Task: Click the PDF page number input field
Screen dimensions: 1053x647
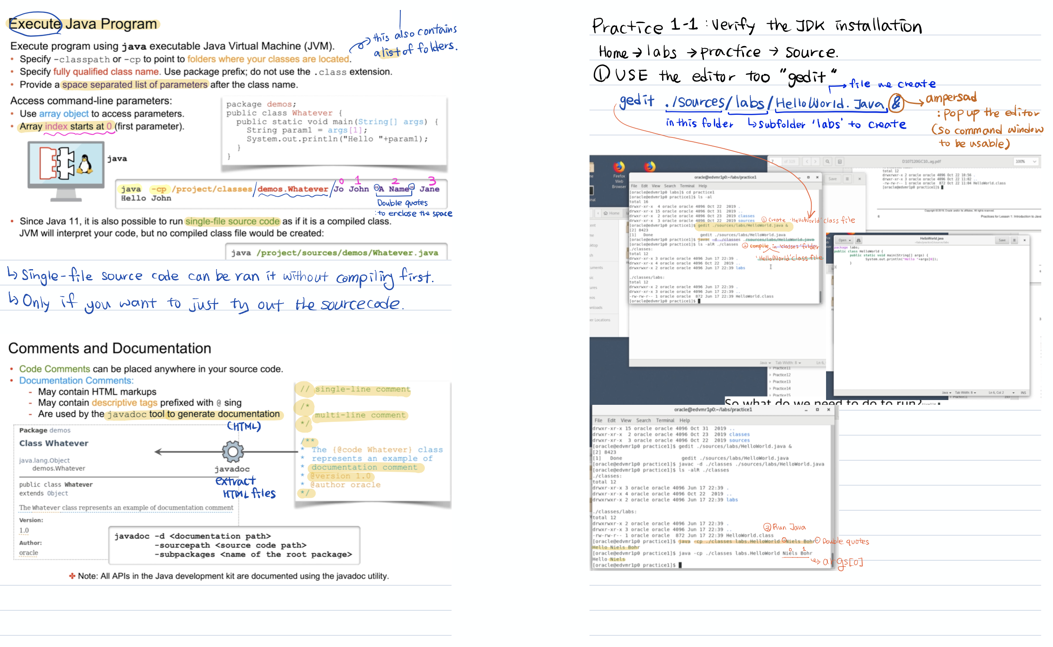Action: 775,161
